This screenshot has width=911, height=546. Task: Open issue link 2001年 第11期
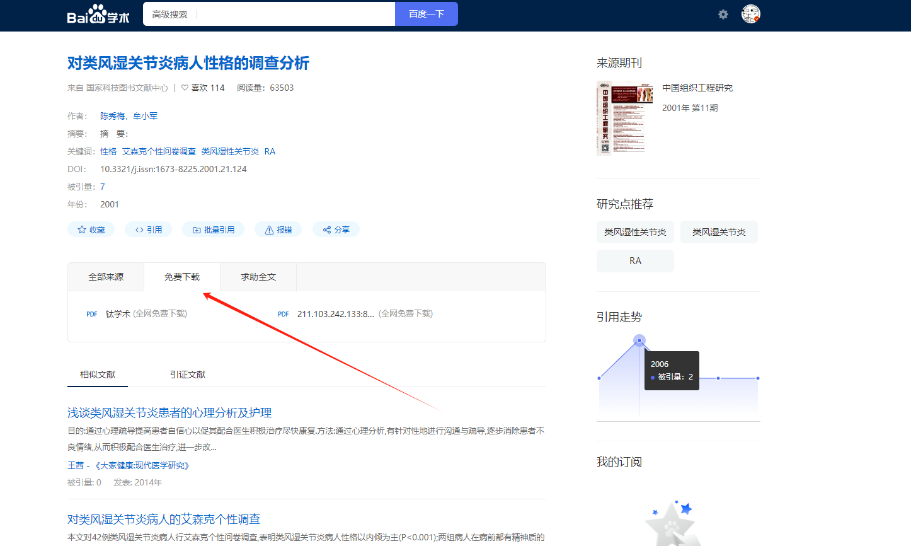pos(690,108)
